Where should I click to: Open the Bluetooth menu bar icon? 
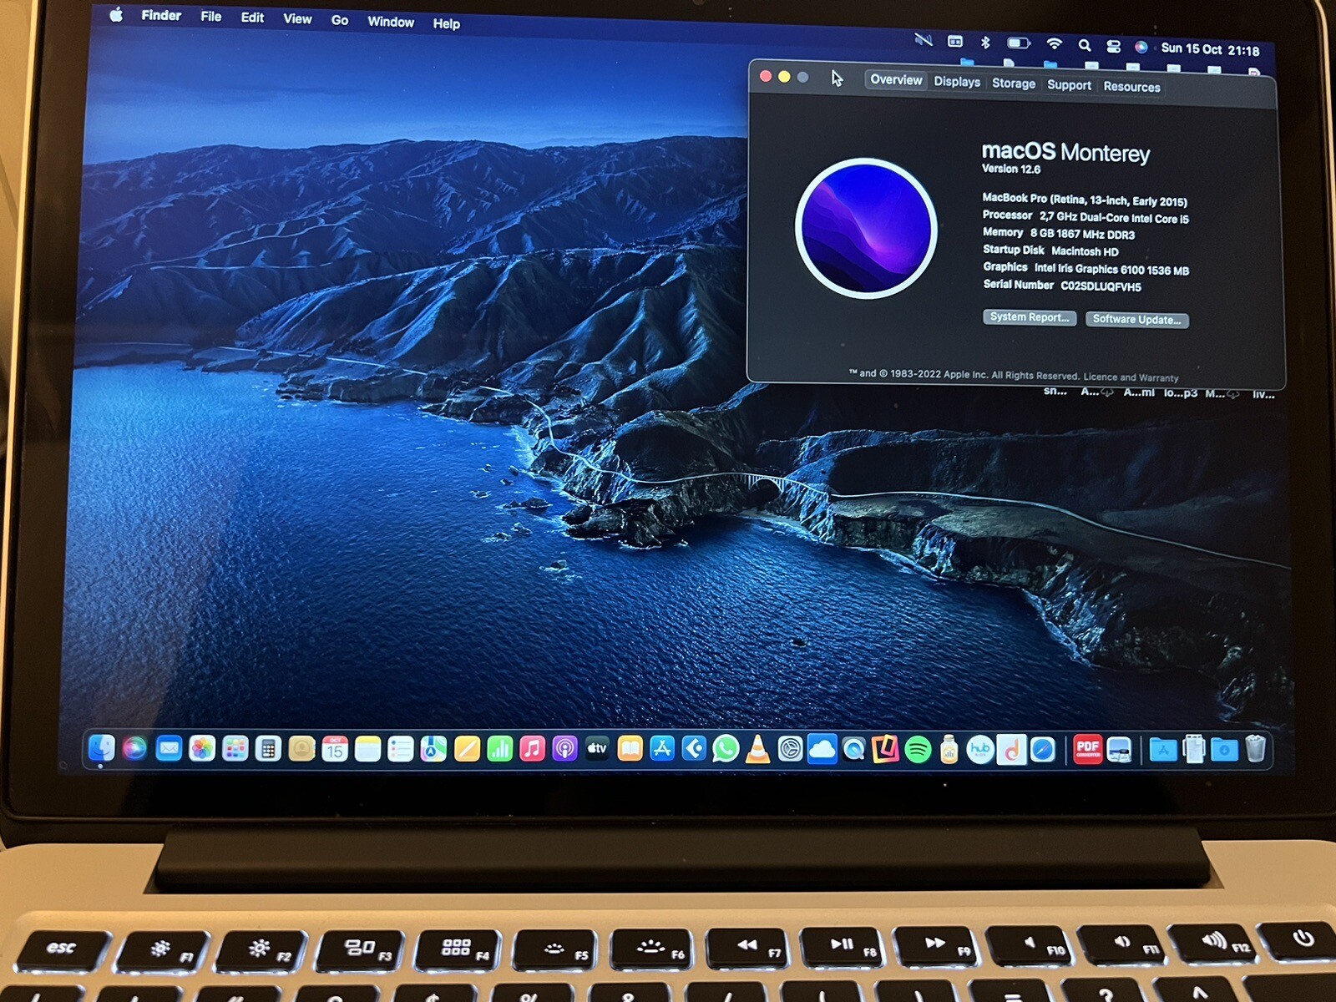pos(985,42)
